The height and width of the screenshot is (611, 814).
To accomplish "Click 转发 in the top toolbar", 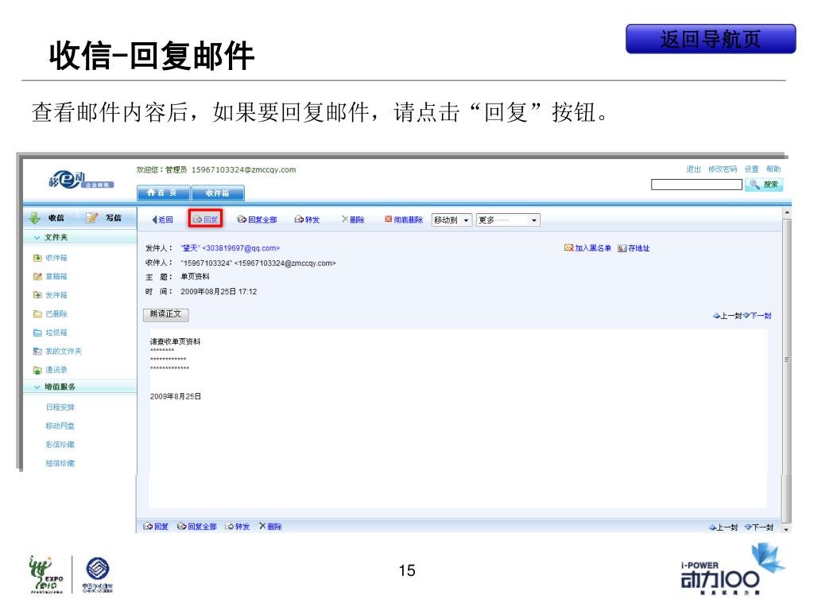I will pos(307,220).
